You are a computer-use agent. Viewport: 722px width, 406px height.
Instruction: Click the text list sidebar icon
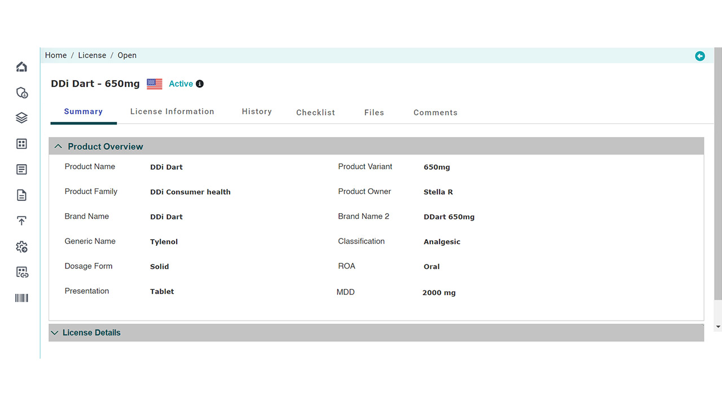[21, 170]
